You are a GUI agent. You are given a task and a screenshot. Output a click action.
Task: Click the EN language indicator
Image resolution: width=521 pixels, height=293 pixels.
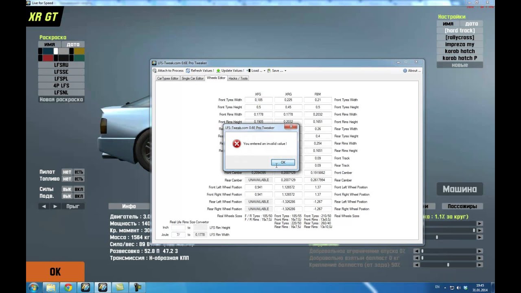(x=437, y=287)
